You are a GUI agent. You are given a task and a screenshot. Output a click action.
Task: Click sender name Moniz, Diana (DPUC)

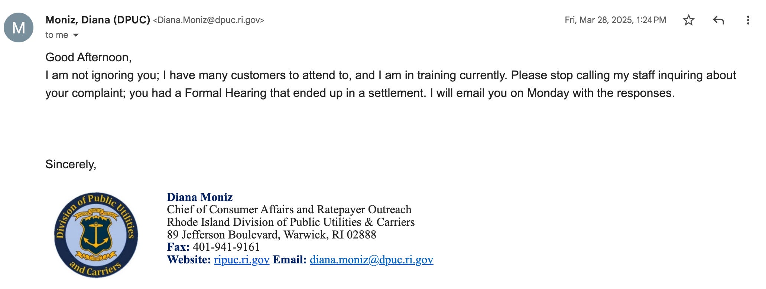pyautogui.click(x=98, y=20)
